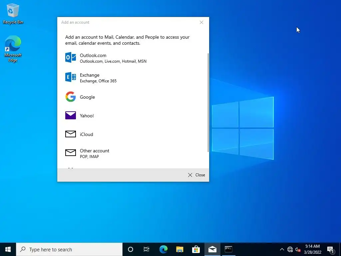Select the Yahoo! purple envelope icon
This screenshot has height=256, width=341.
point(71,115)
